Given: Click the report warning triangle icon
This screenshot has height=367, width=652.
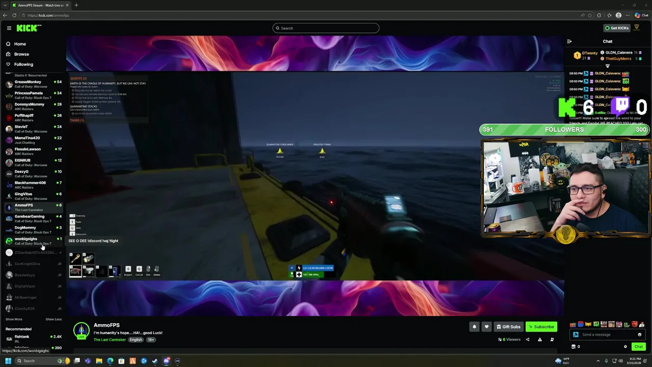Looking at the screenshot, I should [540, 339].
